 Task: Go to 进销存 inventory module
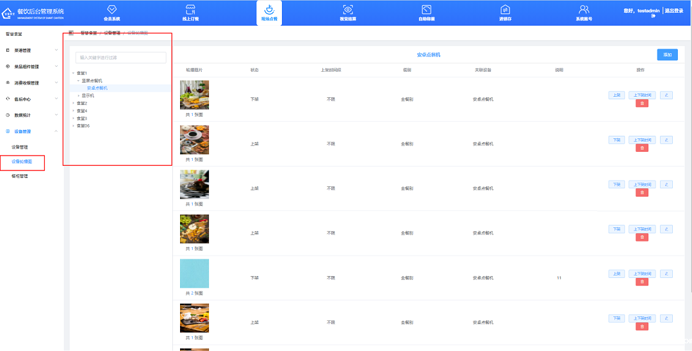(x=505, y=10)
